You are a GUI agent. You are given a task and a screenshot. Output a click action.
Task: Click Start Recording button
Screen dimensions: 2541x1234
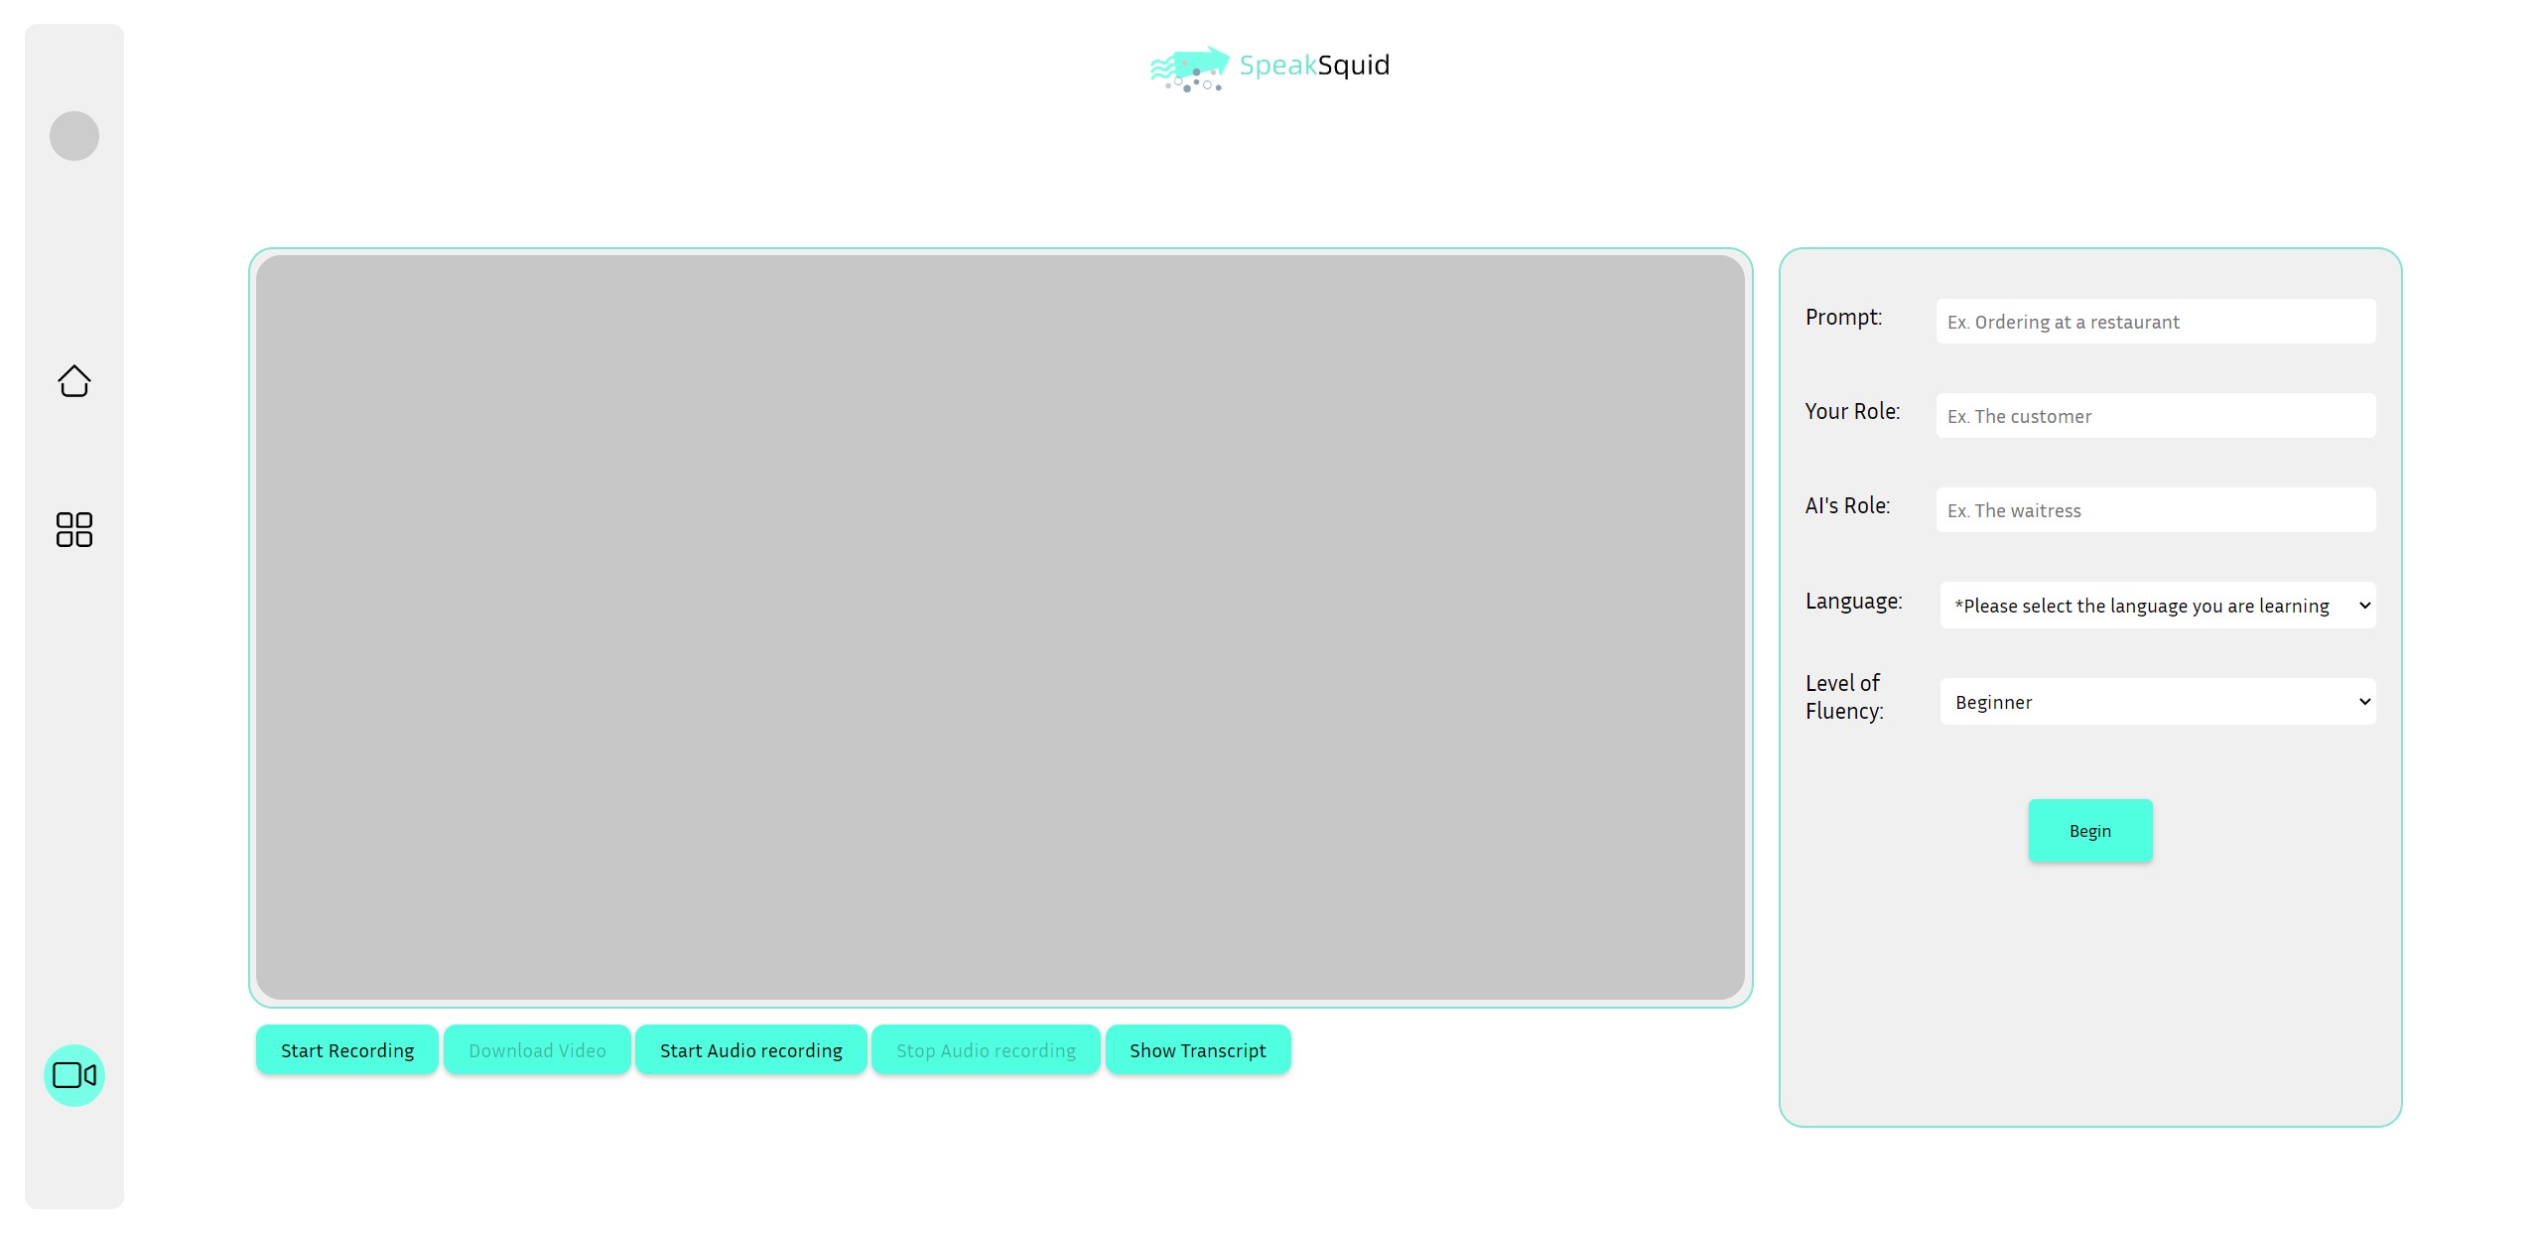tap(347, 1050)
